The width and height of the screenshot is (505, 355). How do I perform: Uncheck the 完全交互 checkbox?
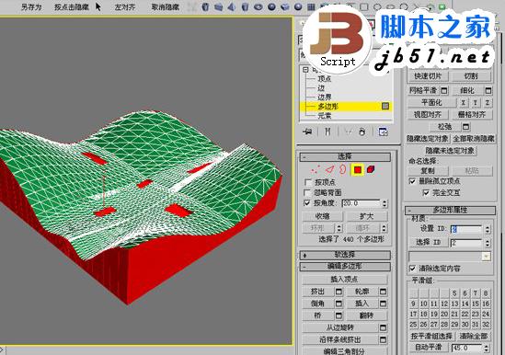point(426,192)
